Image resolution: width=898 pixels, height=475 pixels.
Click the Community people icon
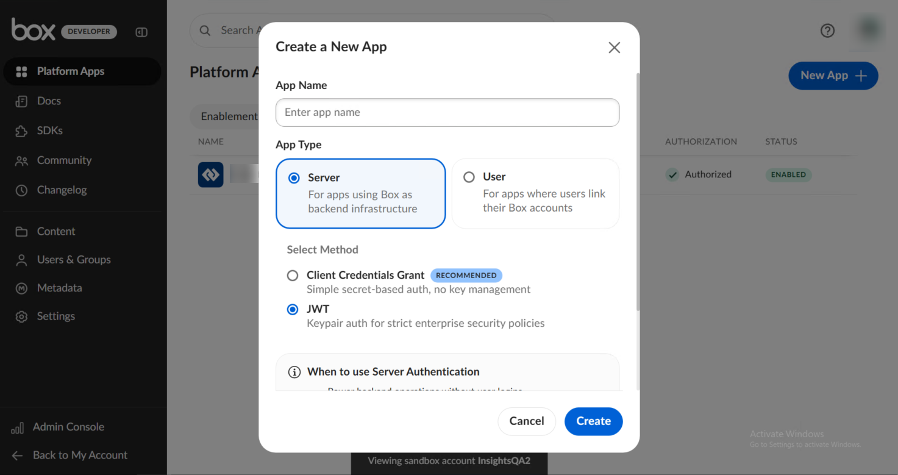coord(22,160)
